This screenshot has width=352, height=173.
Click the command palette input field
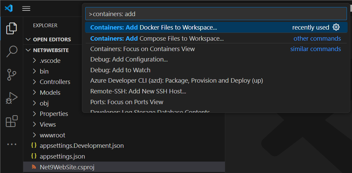[216, 14]
